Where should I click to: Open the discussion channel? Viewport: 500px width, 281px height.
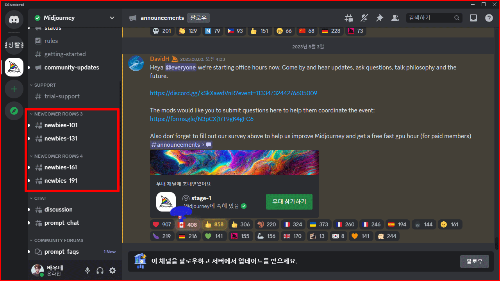[x=74, y=210]
